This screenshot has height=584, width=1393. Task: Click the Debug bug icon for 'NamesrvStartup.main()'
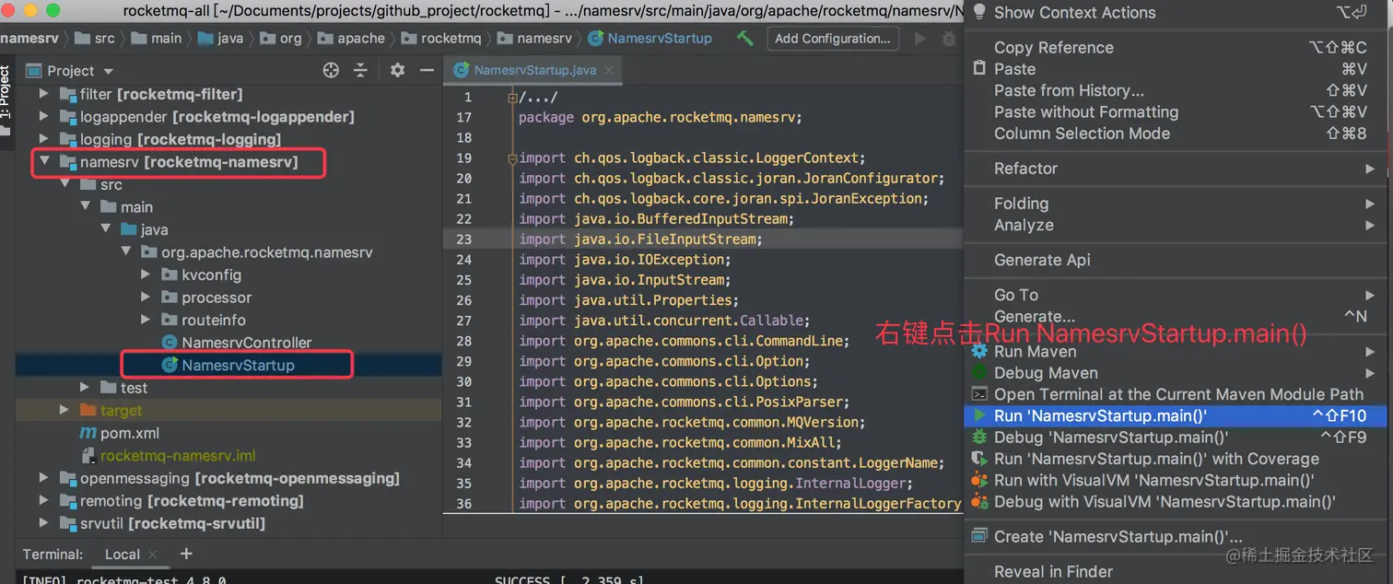tap(979, 437)
